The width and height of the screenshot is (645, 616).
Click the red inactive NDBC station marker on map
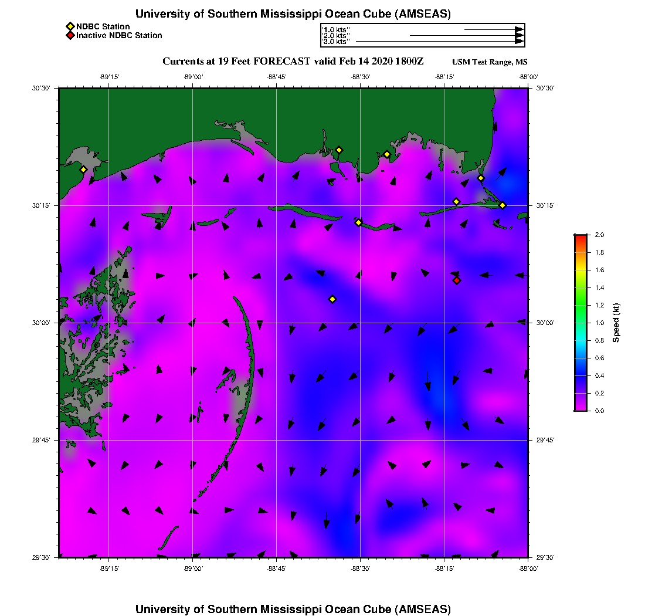(457, 280)
